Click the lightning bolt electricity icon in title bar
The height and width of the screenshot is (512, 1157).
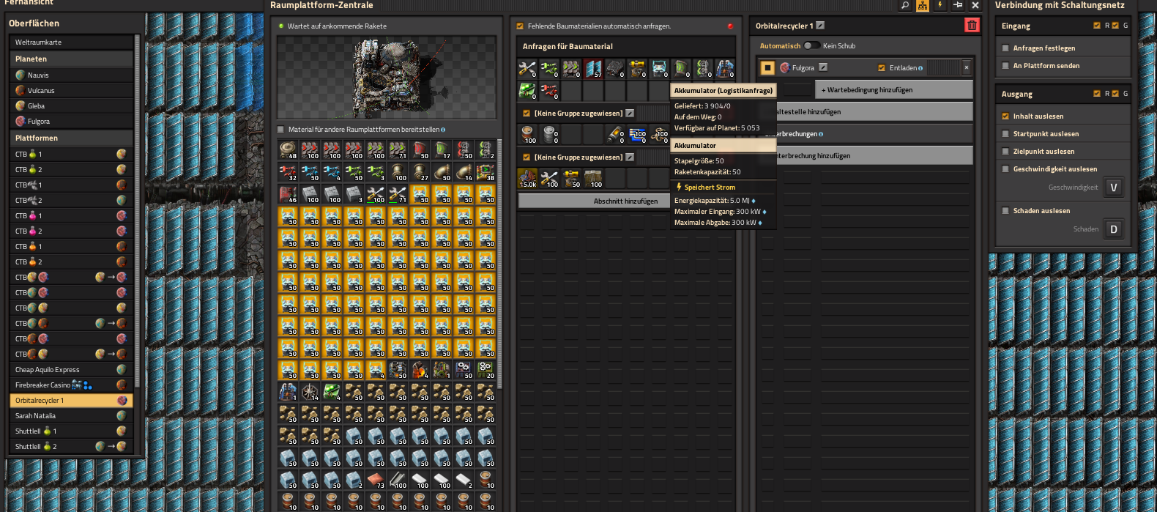tap(940, 5)
